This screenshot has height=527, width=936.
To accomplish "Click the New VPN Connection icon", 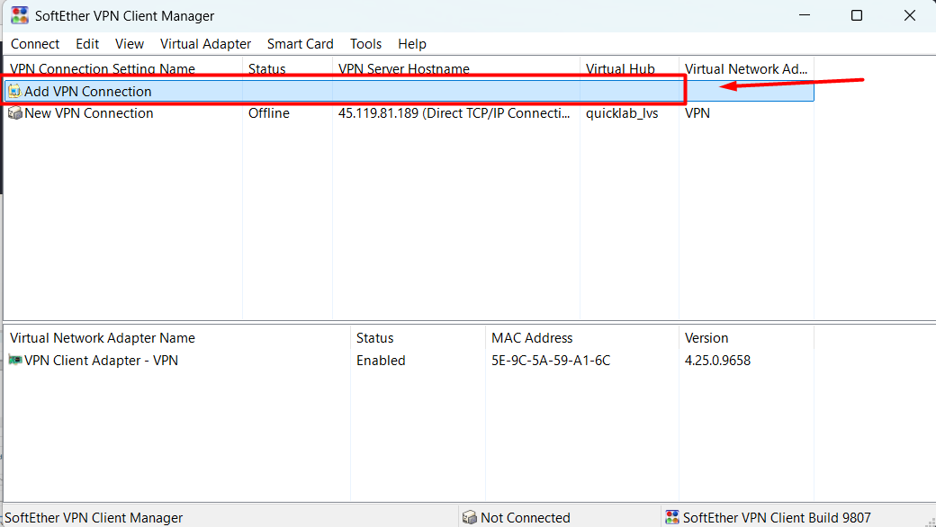I will (14, 113).
